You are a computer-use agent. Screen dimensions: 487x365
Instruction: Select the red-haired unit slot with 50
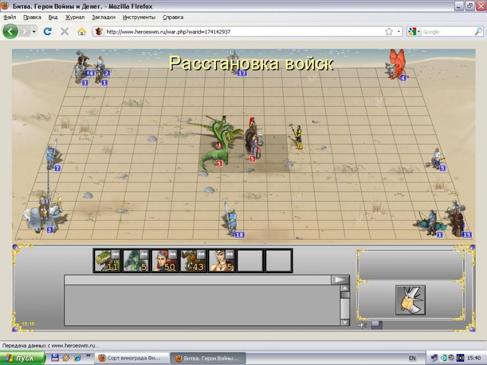point(164,261)
